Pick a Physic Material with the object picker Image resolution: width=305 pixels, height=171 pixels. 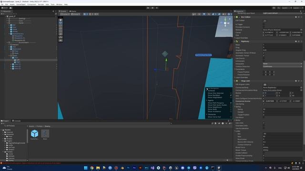click(301, 30)
